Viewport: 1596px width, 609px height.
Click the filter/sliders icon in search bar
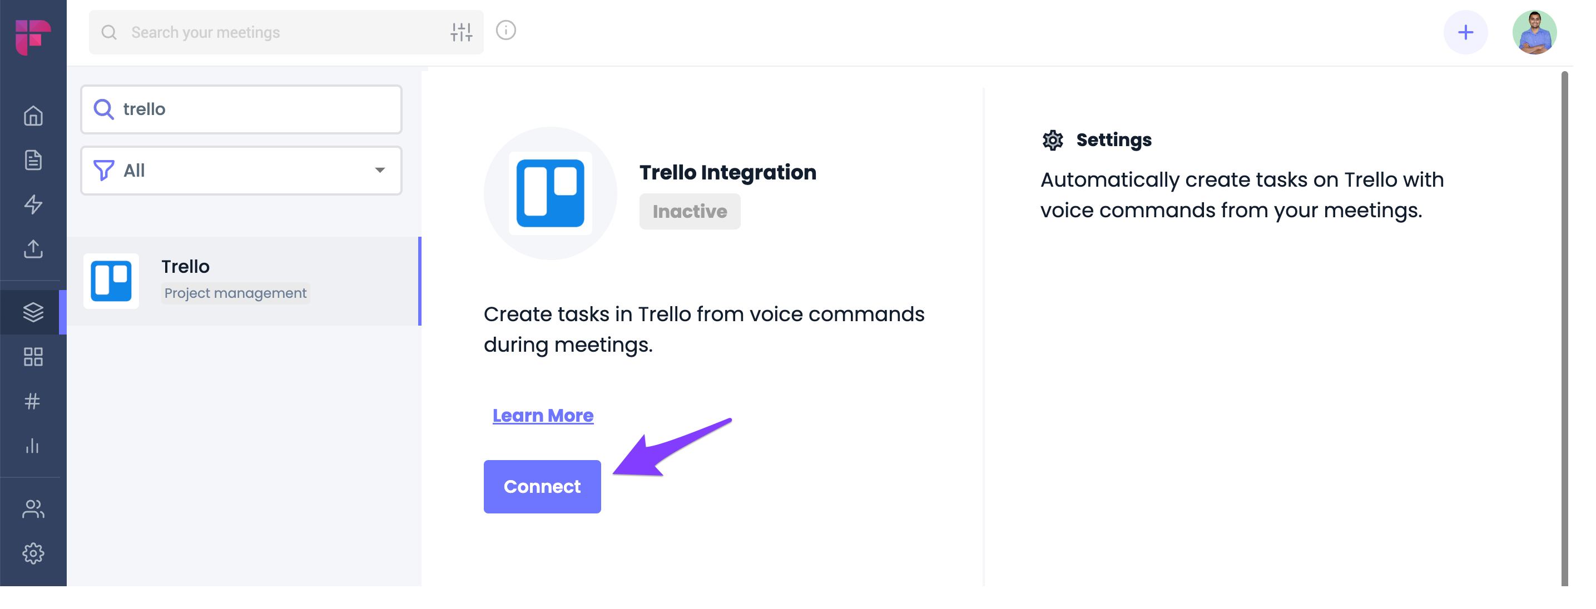click(460, 31)
